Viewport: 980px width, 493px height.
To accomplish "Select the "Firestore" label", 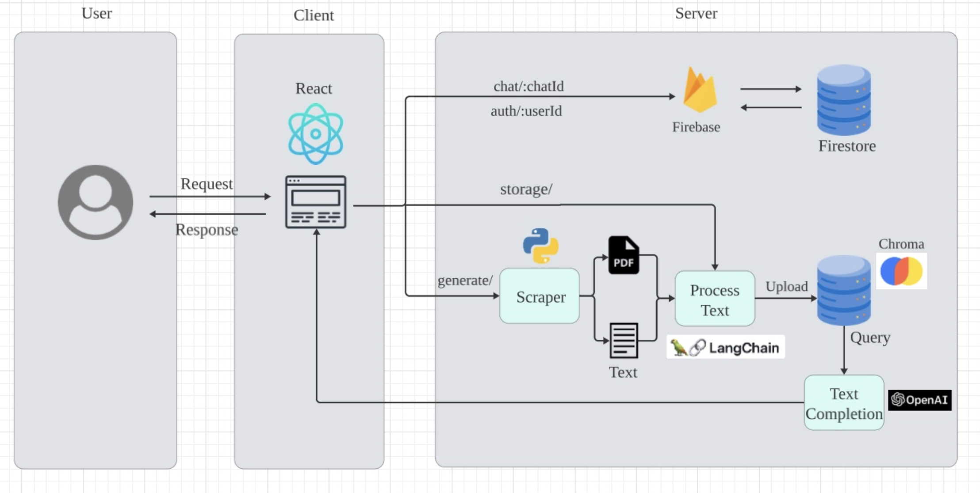I will (847, 146).
